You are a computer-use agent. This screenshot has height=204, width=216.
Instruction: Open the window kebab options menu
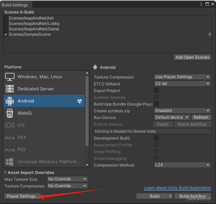coord(201,4)
